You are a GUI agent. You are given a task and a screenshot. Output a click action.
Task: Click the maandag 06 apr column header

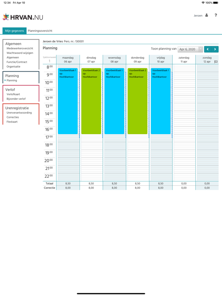(x=68, y=59)
